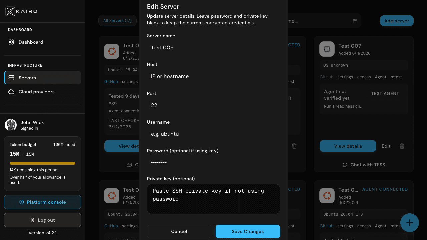
Task: Click Ubuntu icon on top-left server card
Action: (x=112, y=51)
